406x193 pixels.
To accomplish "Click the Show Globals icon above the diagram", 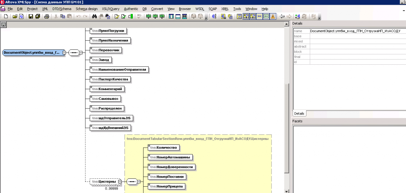I will (4, 24).
